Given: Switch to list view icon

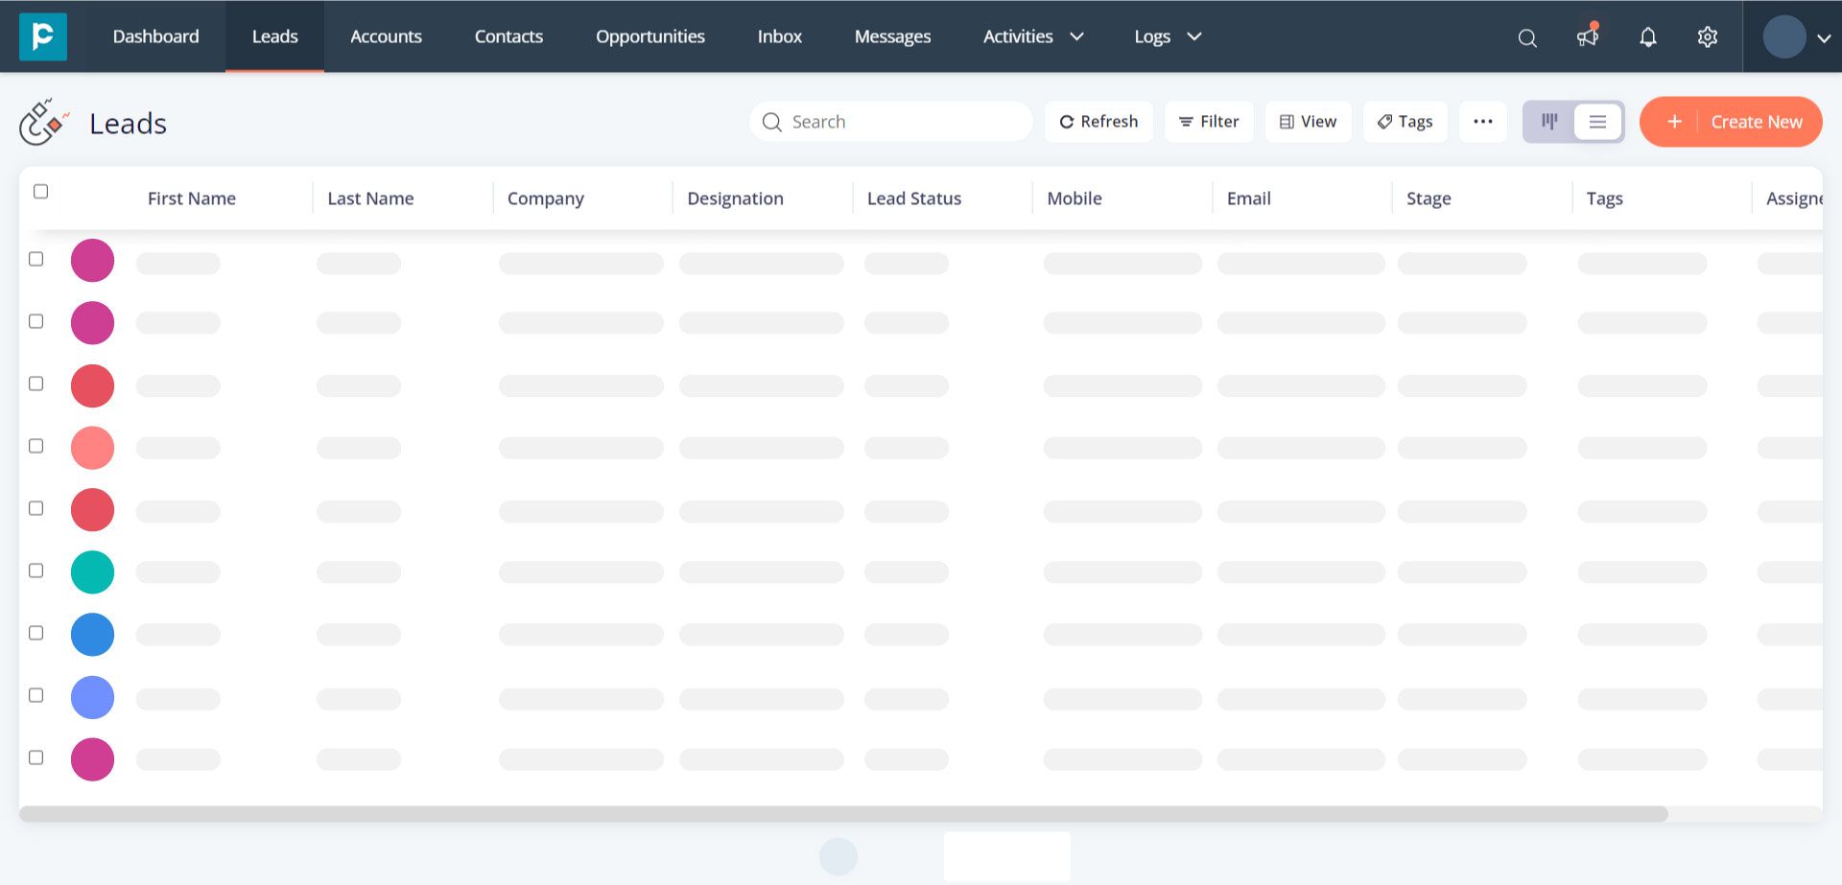Looking at the screenshot, I should click(1597, 122).
